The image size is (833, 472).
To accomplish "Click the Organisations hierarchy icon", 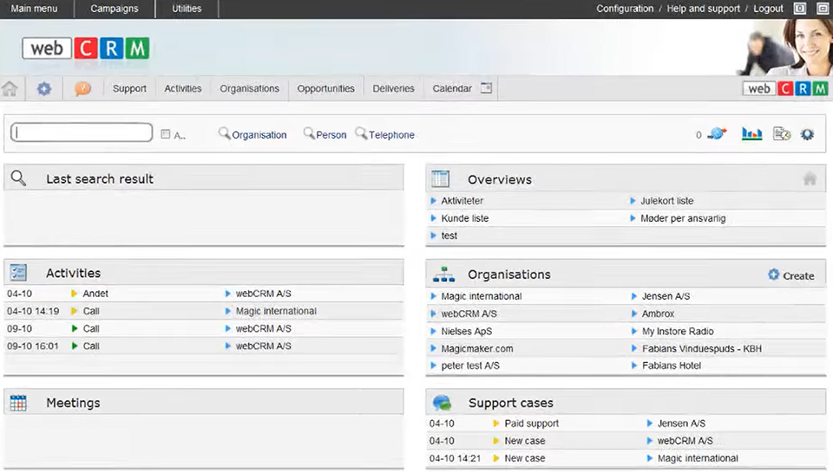I will point(443,275).
